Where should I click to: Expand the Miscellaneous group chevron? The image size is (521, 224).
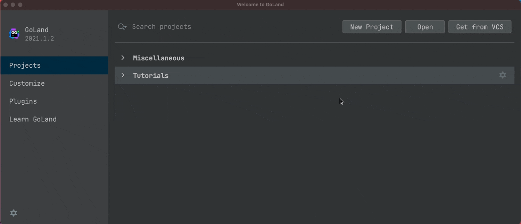click(x=123, y=58)
